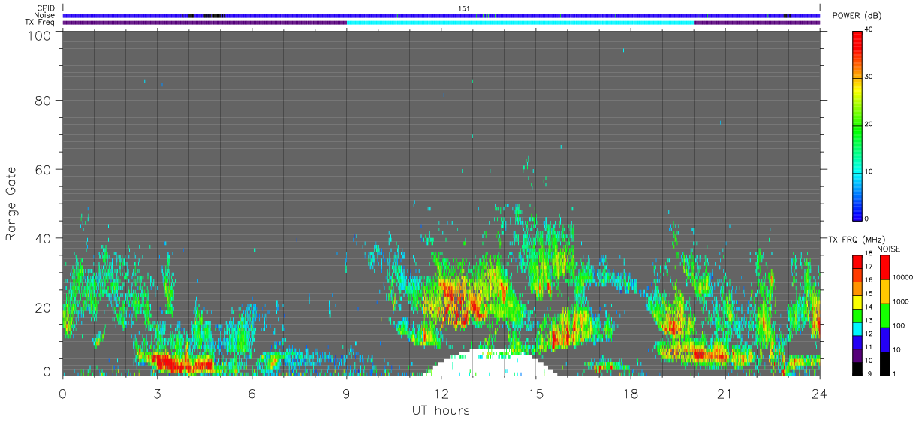The height and width of the screenshot is (426, 922).
Task: Click the UT hours x-axis title
Action: 441,411
